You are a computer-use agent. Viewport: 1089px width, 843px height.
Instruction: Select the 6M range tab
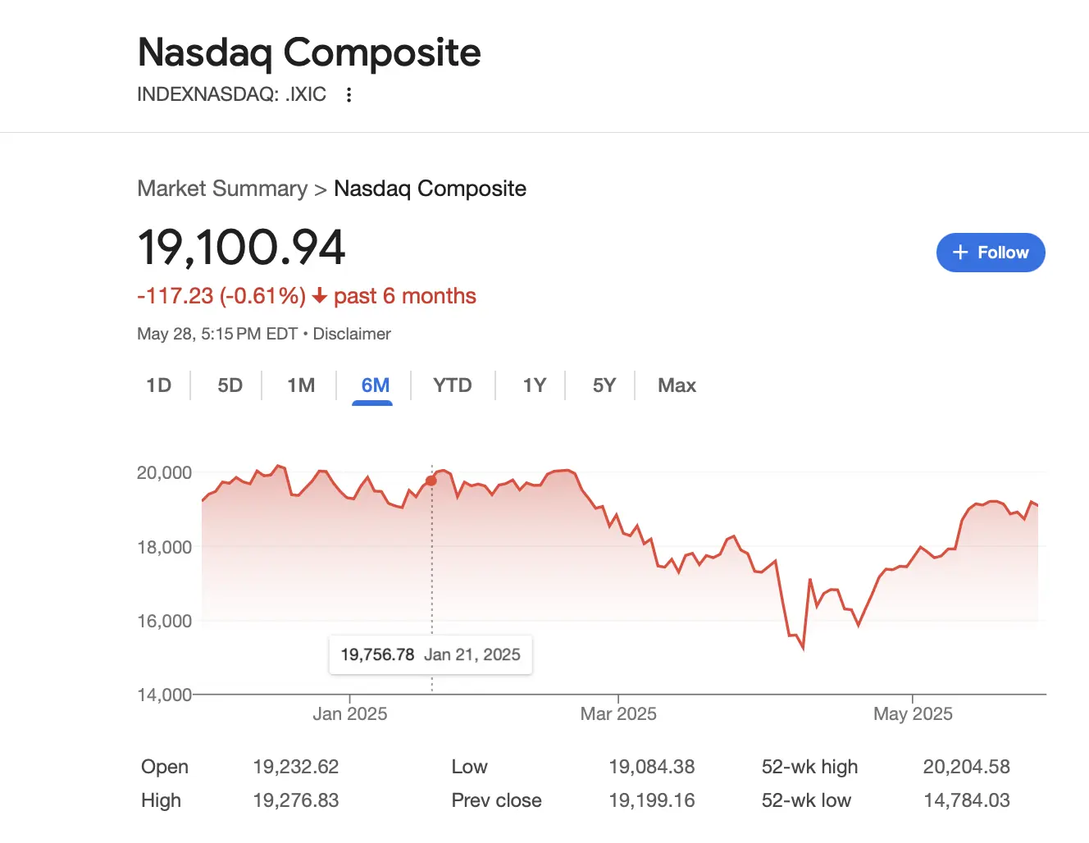click(375, 385)
